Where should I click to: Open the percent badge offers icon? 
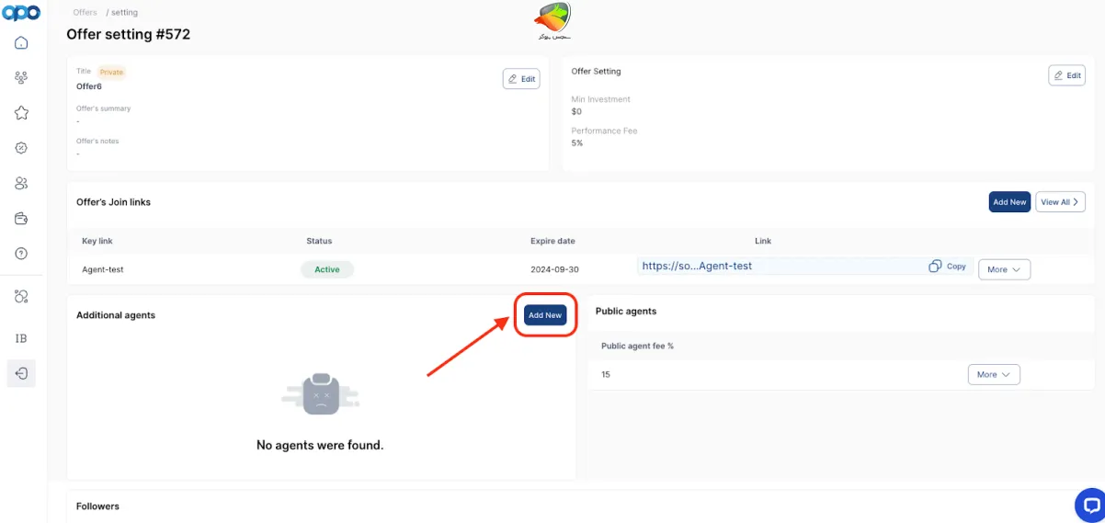(x=21, y=148)
